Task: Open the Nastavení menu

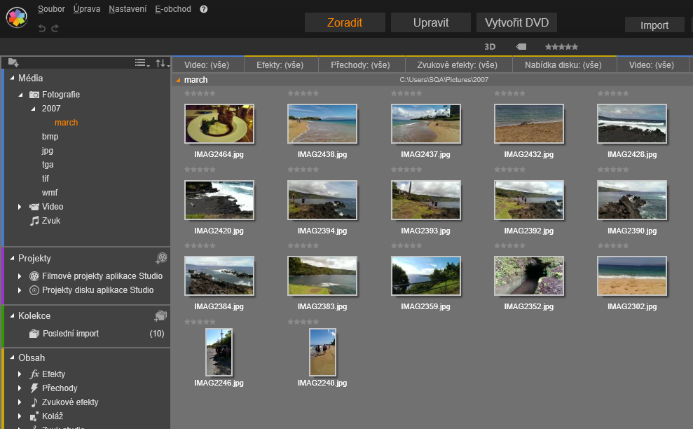Action: tap(128, 9)
